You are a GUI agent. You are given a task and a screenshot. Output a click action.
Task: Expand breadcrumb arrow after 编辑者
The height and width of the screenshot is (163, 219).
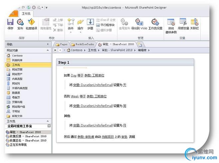click(149, 50)
